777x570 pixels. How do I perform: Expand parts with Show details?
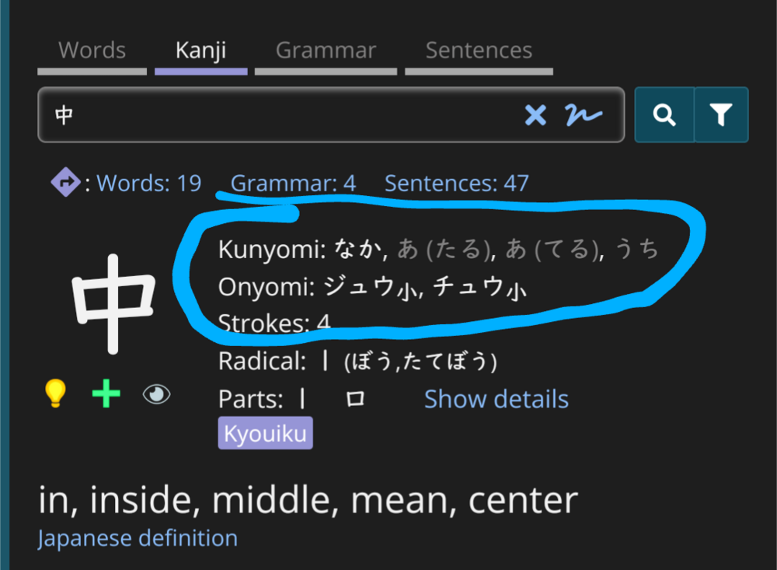tap(496, 399)
